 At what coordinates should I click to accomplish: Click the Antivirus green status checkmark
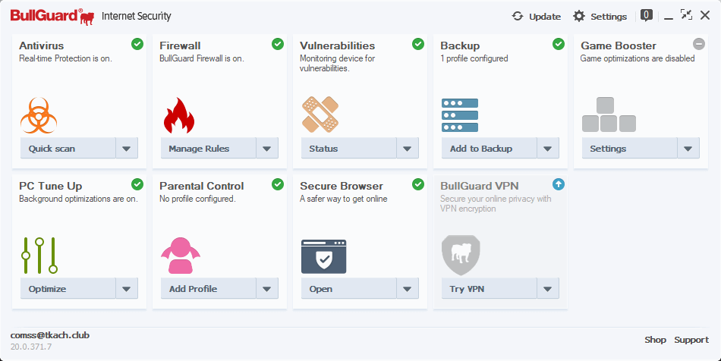(137, 44)
